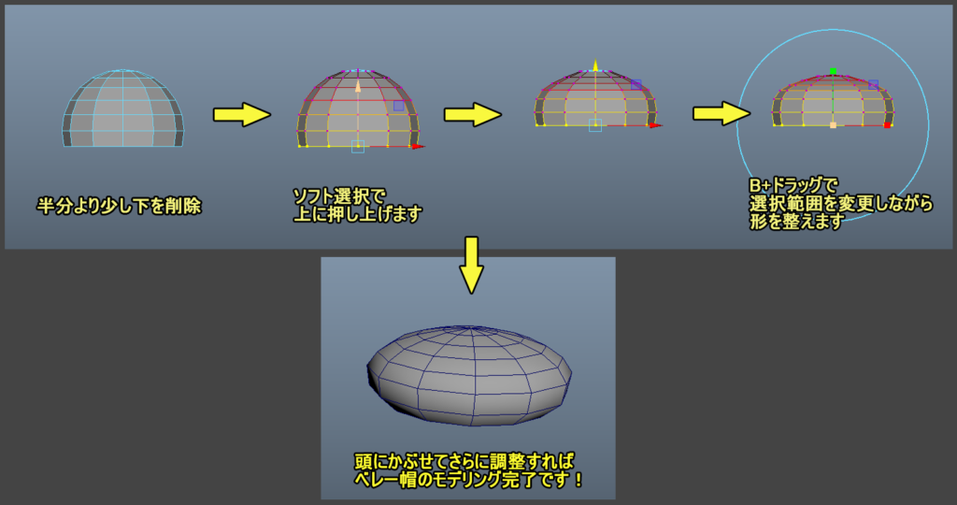Select the first cyan wireframe half-sphere mesh
Image resolution: width=957 pixels, height=505 pixels.
(x=122, y=108)
